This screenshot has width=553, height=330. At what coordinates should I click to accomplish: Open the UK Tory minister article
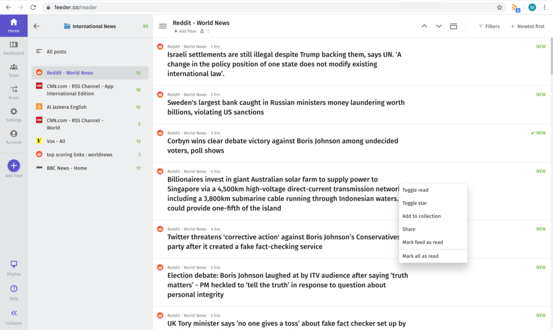coord(286,324)
